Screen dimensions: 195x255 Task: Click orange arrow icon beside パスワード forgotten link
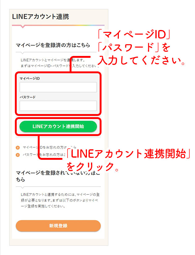18,155
